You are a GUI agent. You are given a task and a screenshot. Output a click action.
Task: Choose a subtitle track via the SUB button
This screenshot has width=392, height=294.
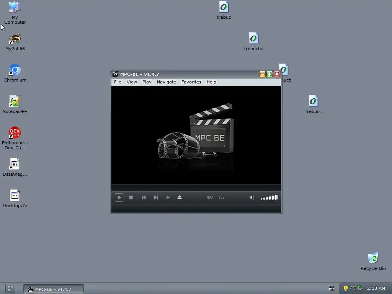(222, 198)
